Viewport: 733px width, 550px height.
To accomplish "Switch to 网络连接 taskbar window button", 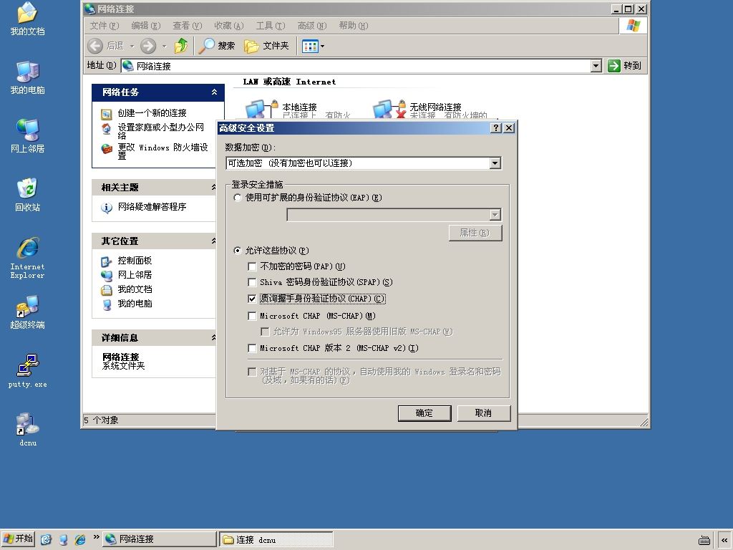I will [160, 539].
